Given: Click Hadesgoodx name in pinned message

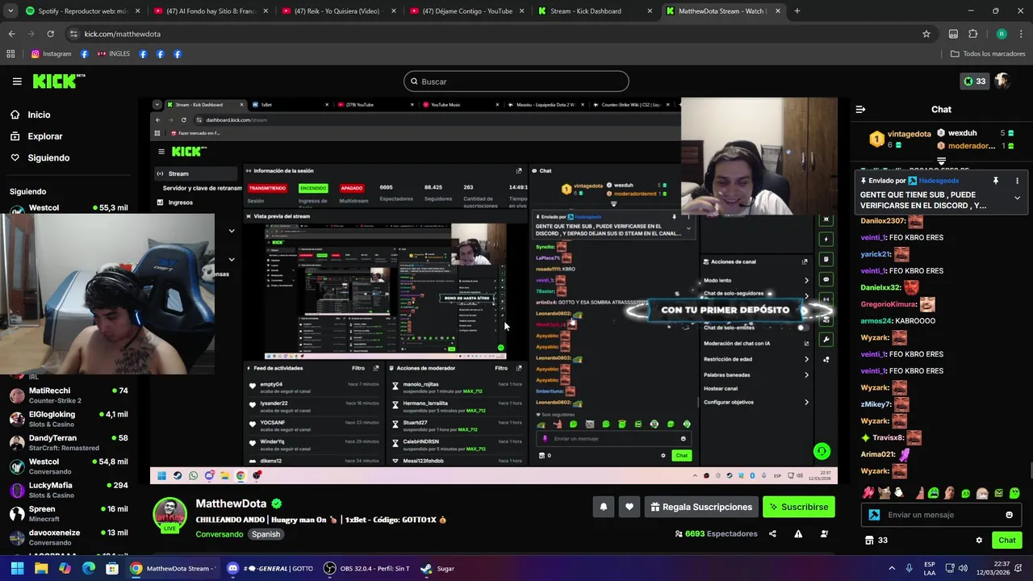Looking at the screenshot, I should [x=939, y=181].
